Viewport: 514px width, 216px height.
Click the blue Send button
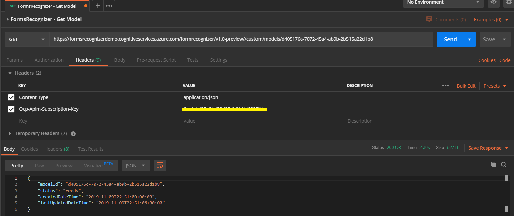pos(450,39)
